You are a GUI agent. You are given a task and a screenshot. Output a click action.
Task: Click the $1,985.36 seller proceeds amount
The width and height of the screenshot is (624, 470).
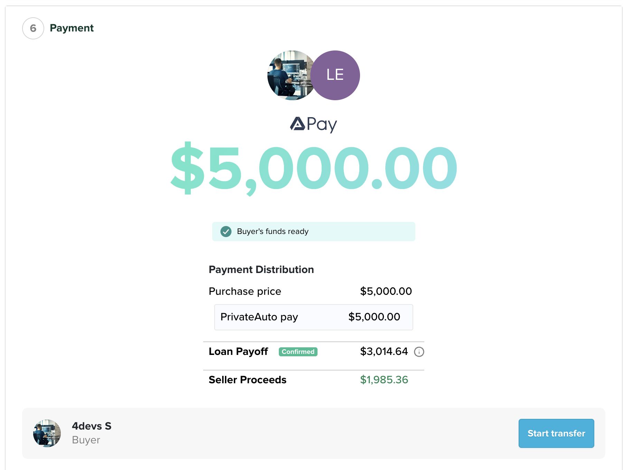point(384,380)
